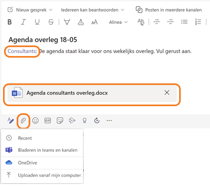210x186 pixels.
Task: Decrease paragraph indent
Action: click(156, 22)
